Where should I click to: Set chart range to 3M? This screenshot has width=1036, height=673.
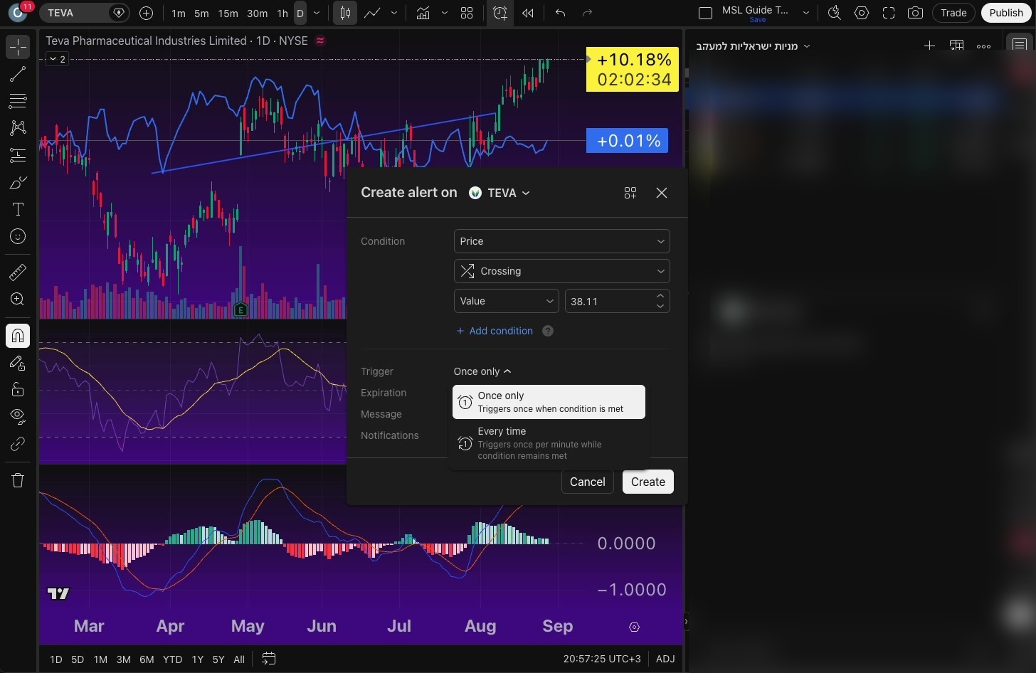(x=123, y=659)
